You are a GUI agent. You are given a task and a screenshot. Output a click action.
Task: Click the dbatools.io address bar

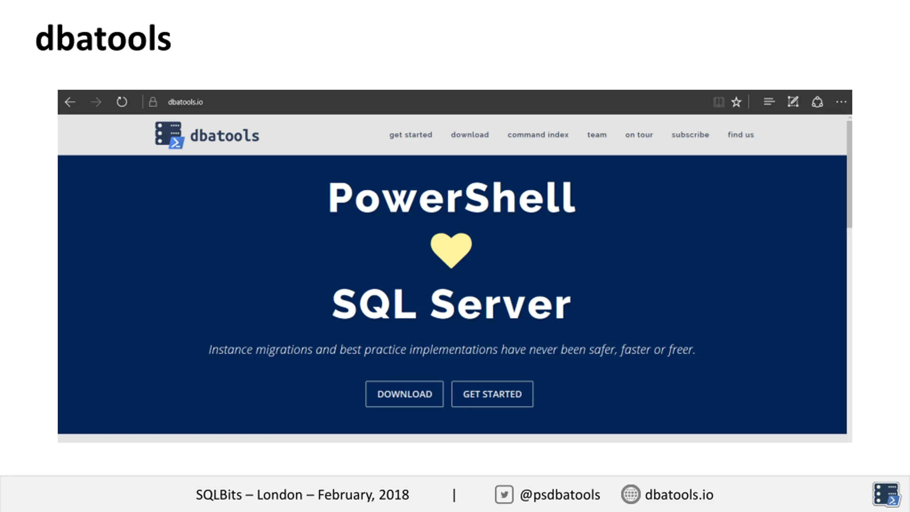point(427,102)
